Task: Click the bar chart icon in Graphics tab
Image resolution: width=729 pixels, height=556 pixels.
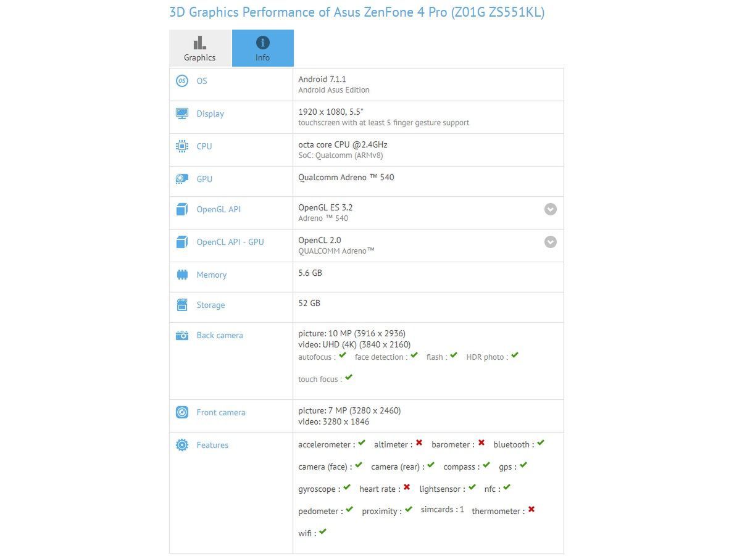Action: click(x=199, y=43)
